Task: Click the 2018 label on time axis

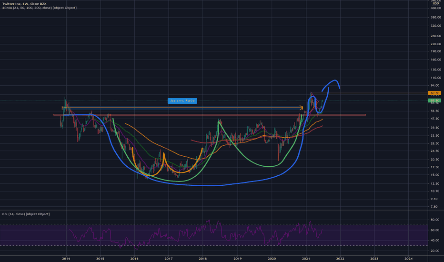Action: click(x=203, y=258)
